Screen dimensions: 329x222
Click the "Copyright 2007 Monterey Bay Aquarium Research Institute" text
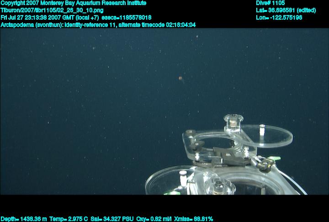[74, 3]
